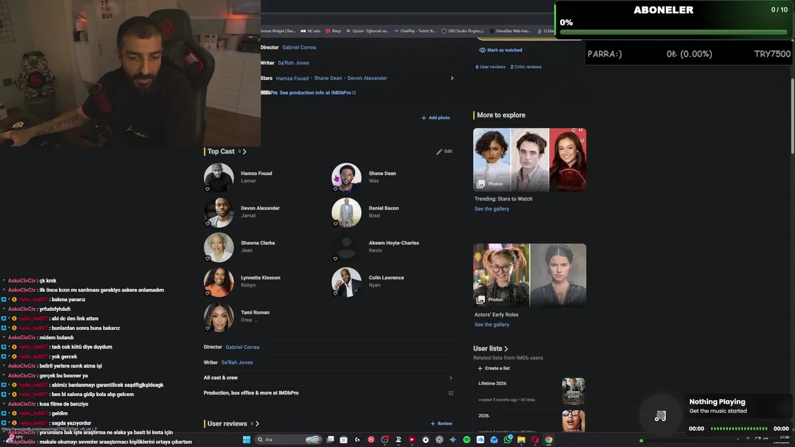This screenshot has width=795, height=447.
Task: Open Spotify from the taskbar
Action: coord(466,440)
